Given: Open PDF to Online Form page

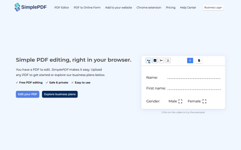Looking at the screenshot, I should click(87, 8).
